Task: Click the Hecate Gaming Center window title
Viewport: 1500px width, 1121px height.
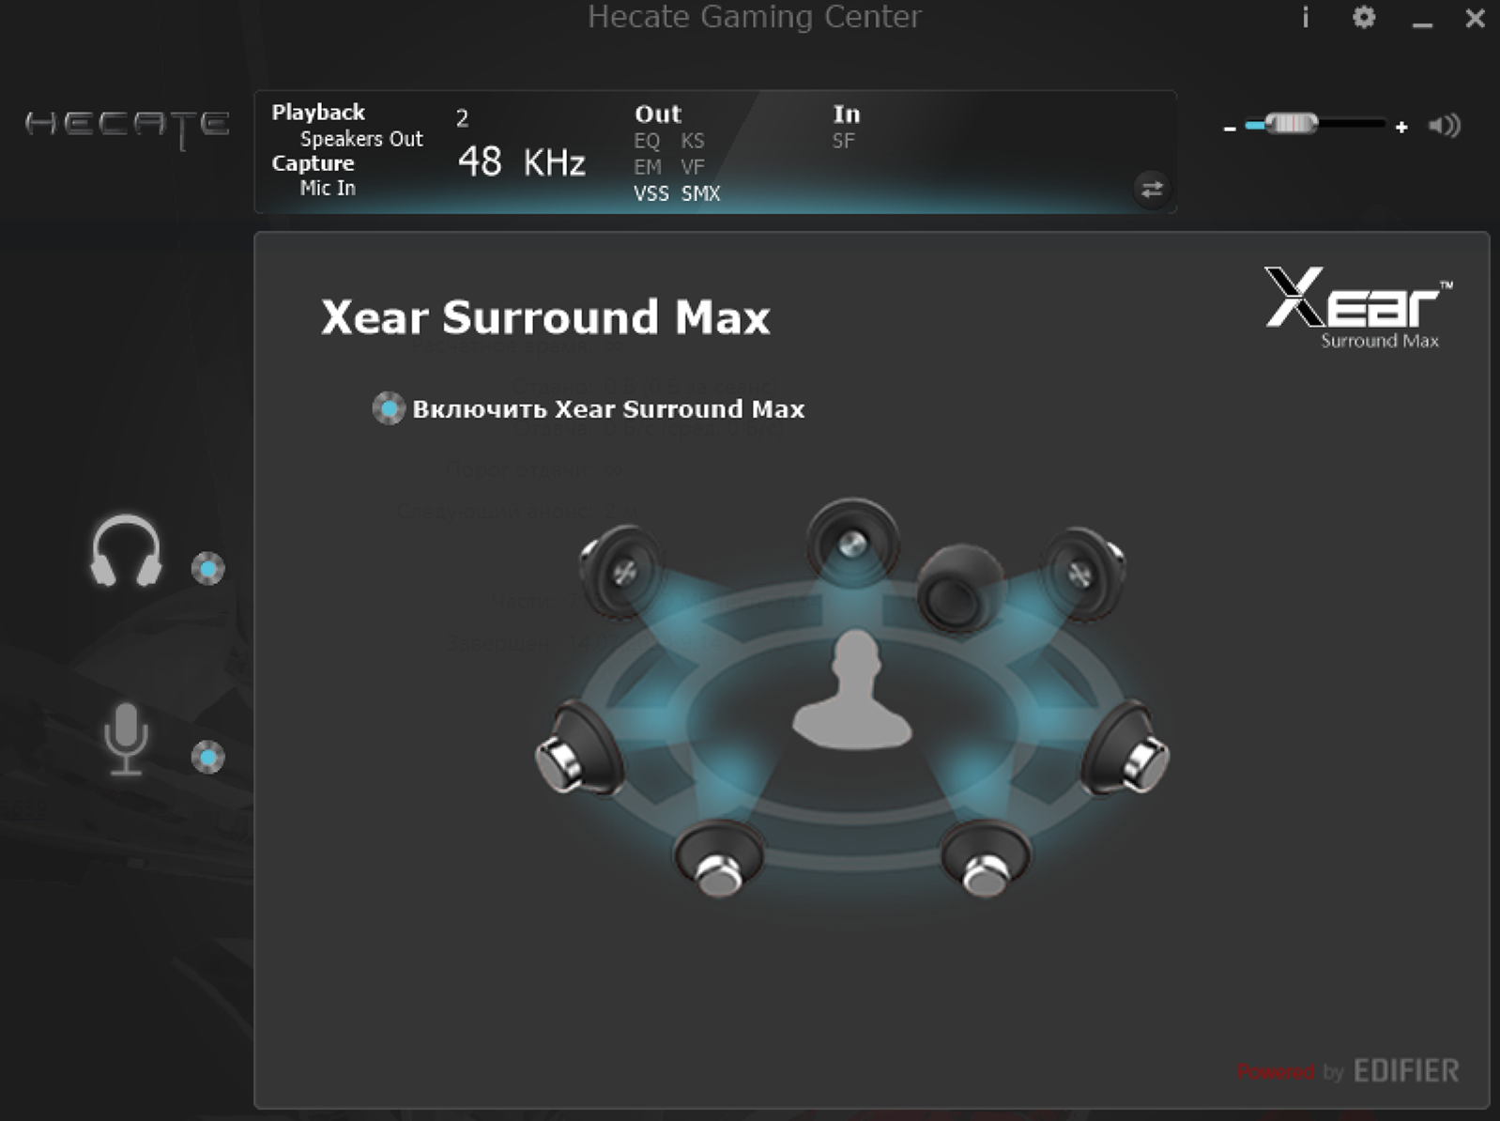Action: [755, 17]
